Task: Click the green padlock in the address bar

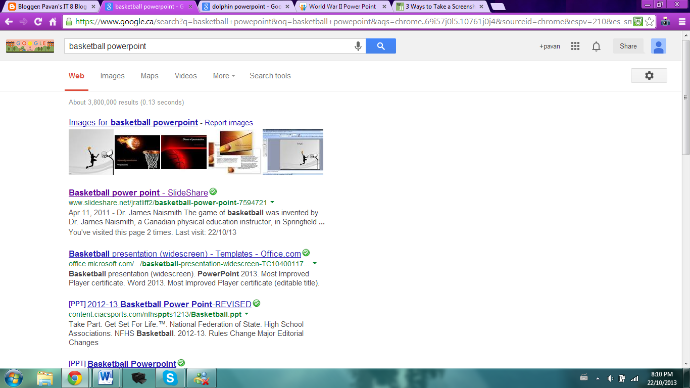Action: [69, 22]
